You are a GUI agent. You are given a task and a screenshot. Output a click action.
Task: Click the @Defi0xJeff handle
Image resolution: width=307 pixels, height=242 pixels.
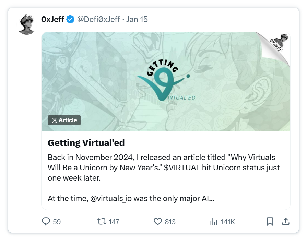98,19
